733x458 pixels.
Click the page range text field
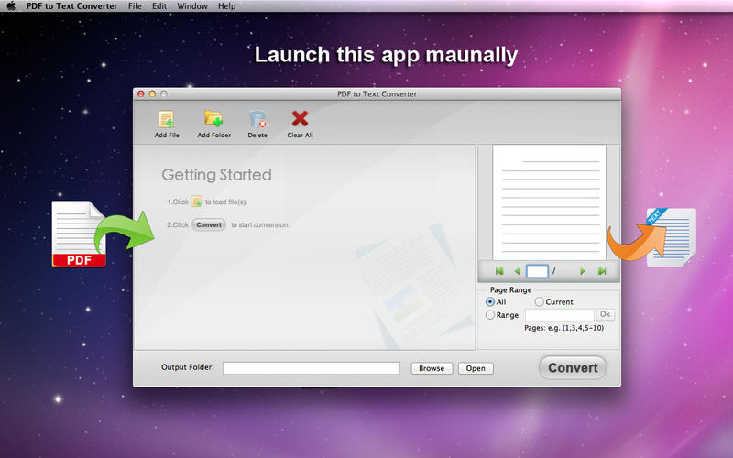560,315
